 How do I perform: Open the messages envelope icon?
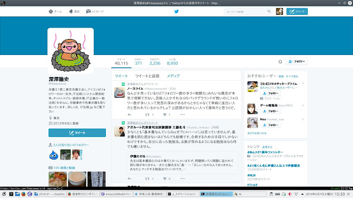coord(88,11)
